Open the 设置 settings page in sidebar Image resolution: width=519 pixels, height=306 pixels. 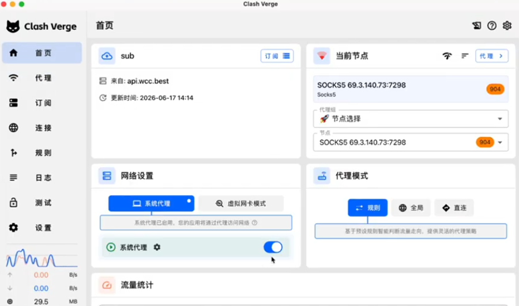coord(42,228)
